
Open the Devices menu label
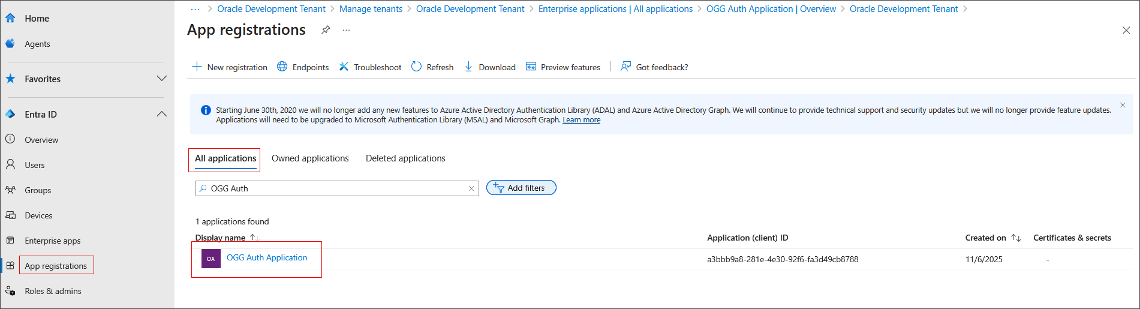click(x=38, y=215)
